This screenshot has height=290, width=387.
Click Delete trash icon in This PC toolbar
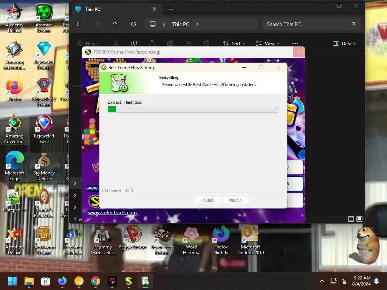click(207, 44)
